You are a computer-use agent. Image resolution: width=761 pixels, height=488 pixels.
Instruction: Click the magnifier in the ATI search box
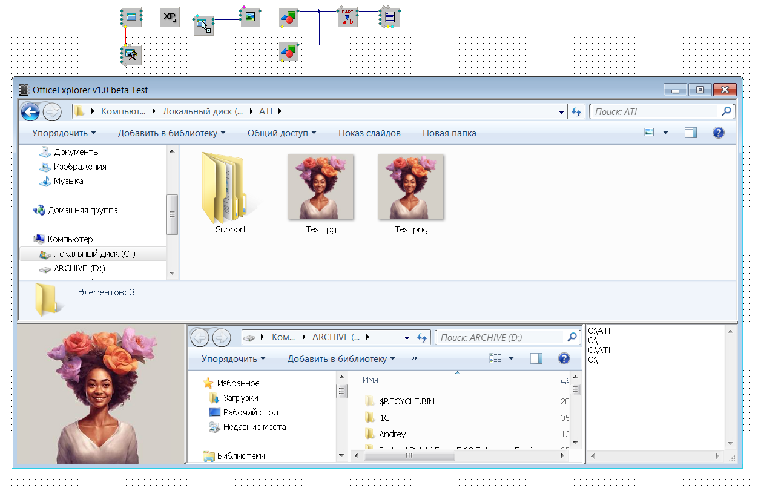tap(726, 111)
